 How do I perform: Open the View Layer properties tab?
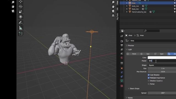click(x=122, y=50)
